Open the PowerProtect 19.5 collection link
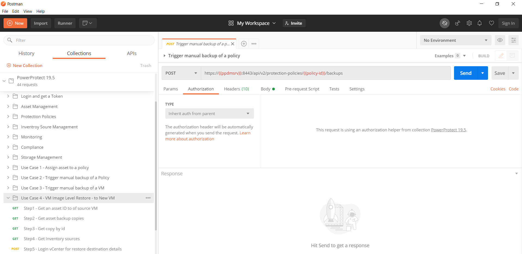Image resolution: width=522 pixels, height=254 pixels. pos(448,130)
